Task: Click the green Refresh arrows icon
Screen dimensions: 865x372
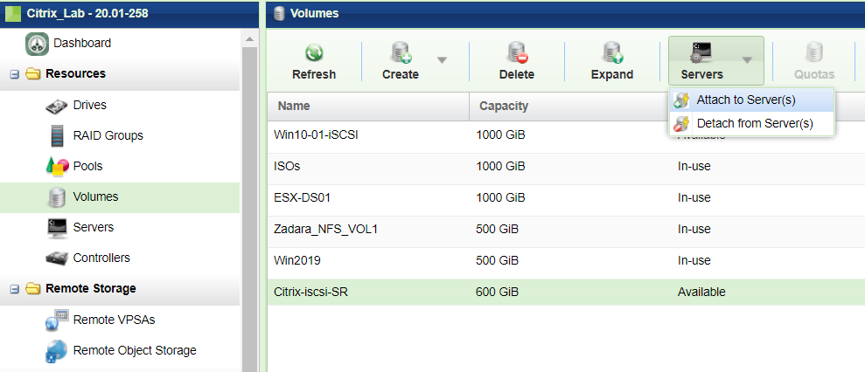Action: 314,53
